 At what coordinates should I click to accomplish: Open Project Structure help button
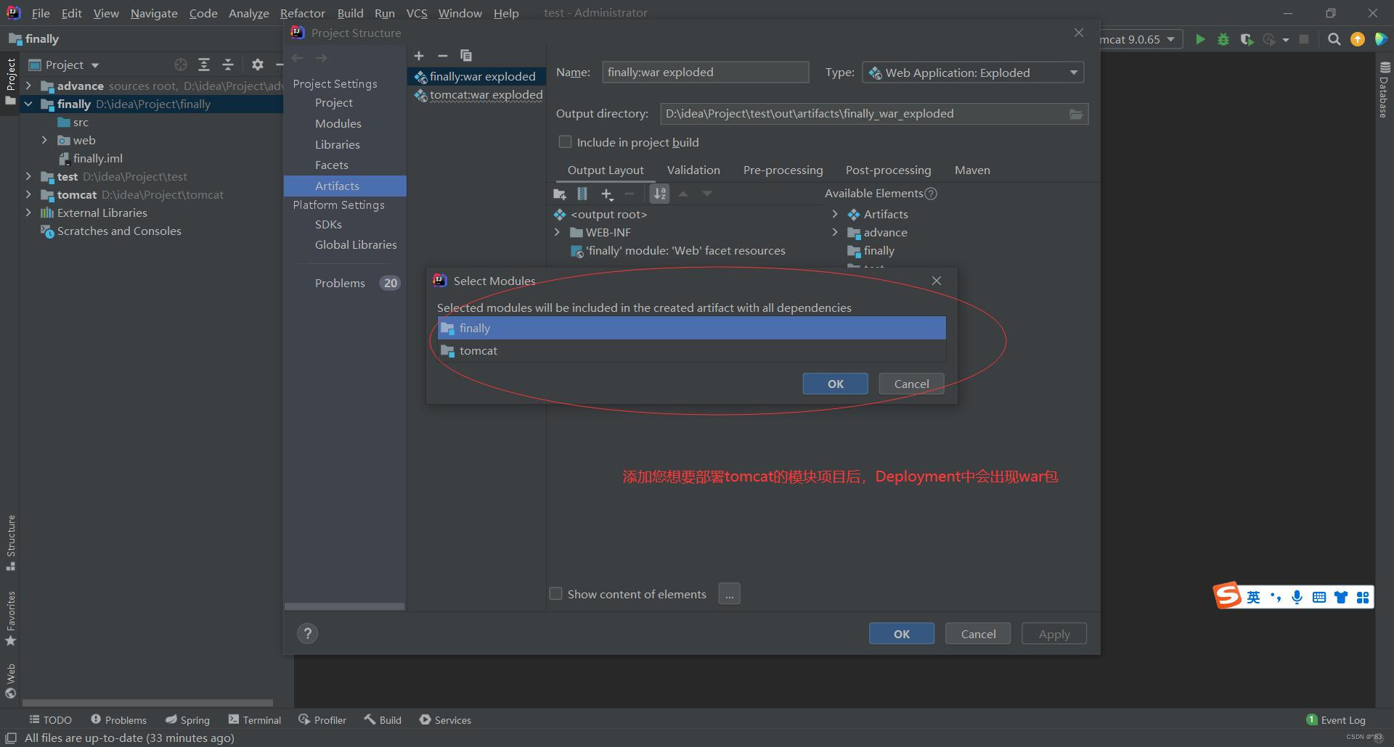click(307, 633)
